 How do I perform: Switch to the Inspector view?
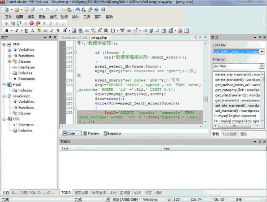[112, 133]
